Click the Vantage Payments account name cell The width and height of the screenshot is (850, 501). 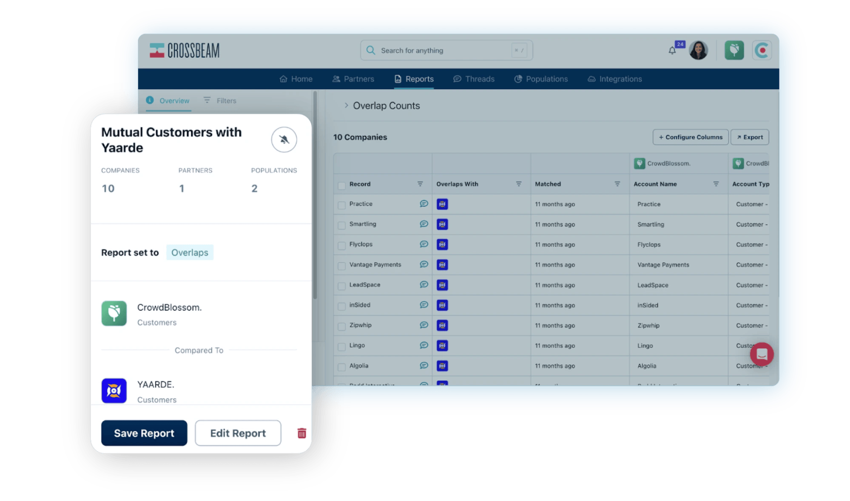click(x=679, y=265)
